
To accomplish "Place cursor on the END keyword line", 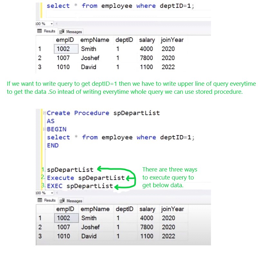I will [53, 145].
